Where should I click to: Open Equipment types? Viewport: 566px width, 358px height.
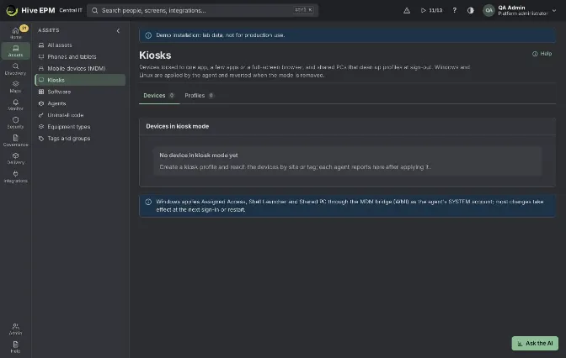(x=80, y=126)
